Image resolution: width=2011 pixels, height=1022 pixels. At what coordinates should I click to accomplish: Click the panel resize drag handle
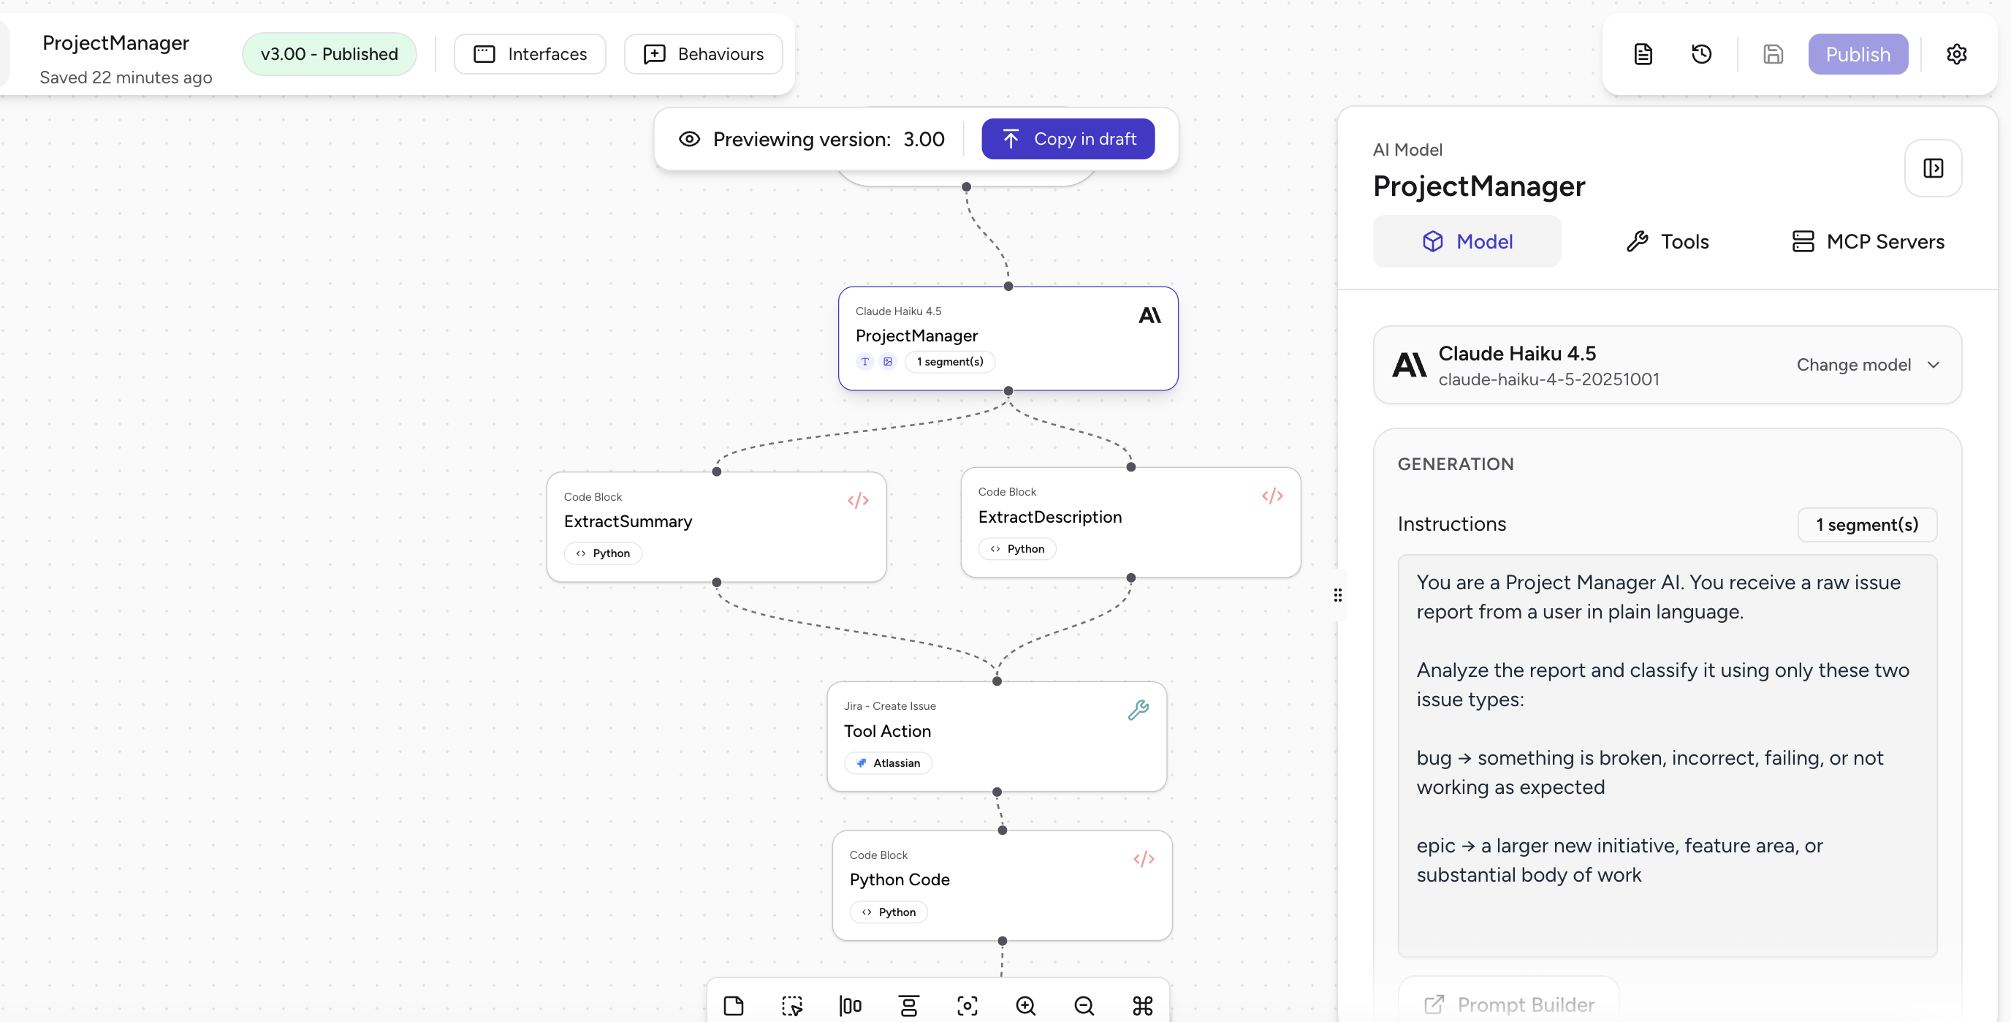click(x=1337, y=595)
